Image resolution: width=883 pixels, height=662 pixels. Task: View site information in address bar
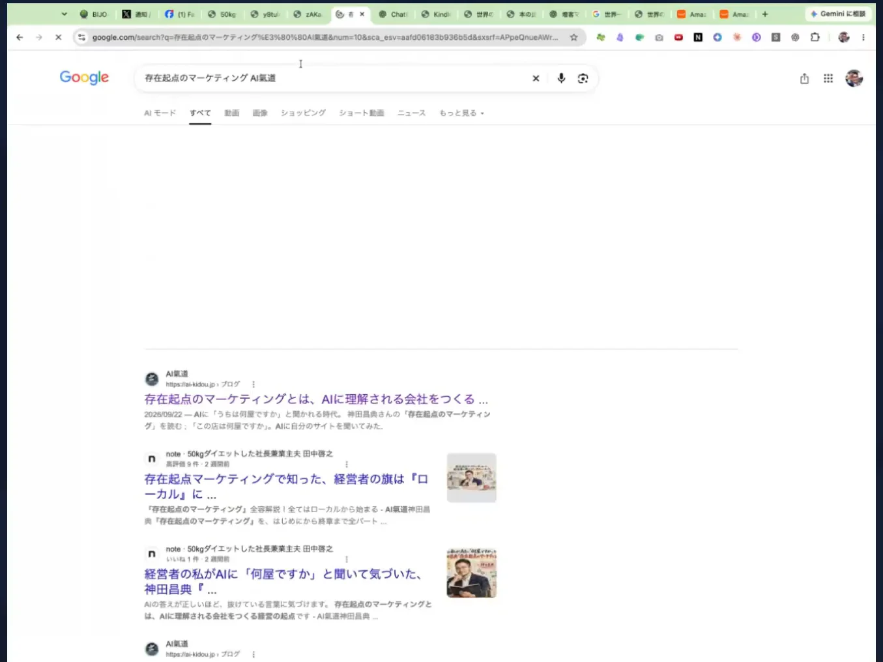point(81,38)
